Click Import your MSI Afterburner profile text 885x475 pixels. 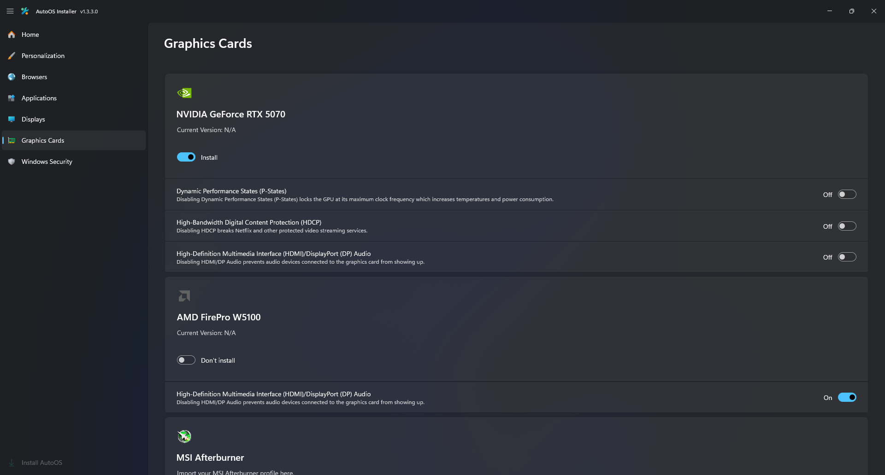(236, 472)
